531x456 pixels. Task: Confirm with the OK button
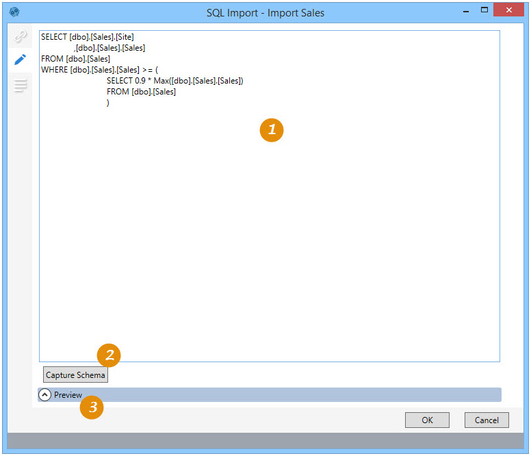[x=427, y=420]
